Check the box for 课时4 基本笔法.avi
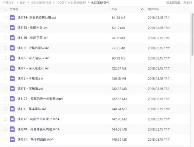 click(5, 109)
